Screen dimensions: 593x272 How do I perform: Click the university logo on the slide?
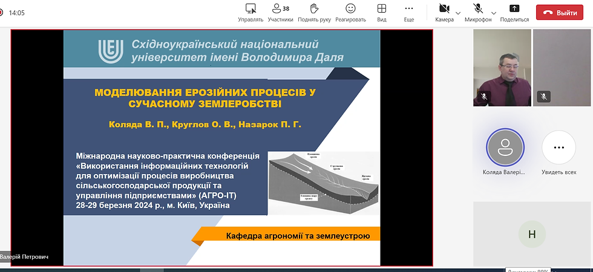click(x=111, y=51)
